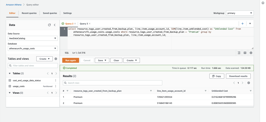266x122 pixels.
Task: Click the format query icon
Action: click(239, 53)
